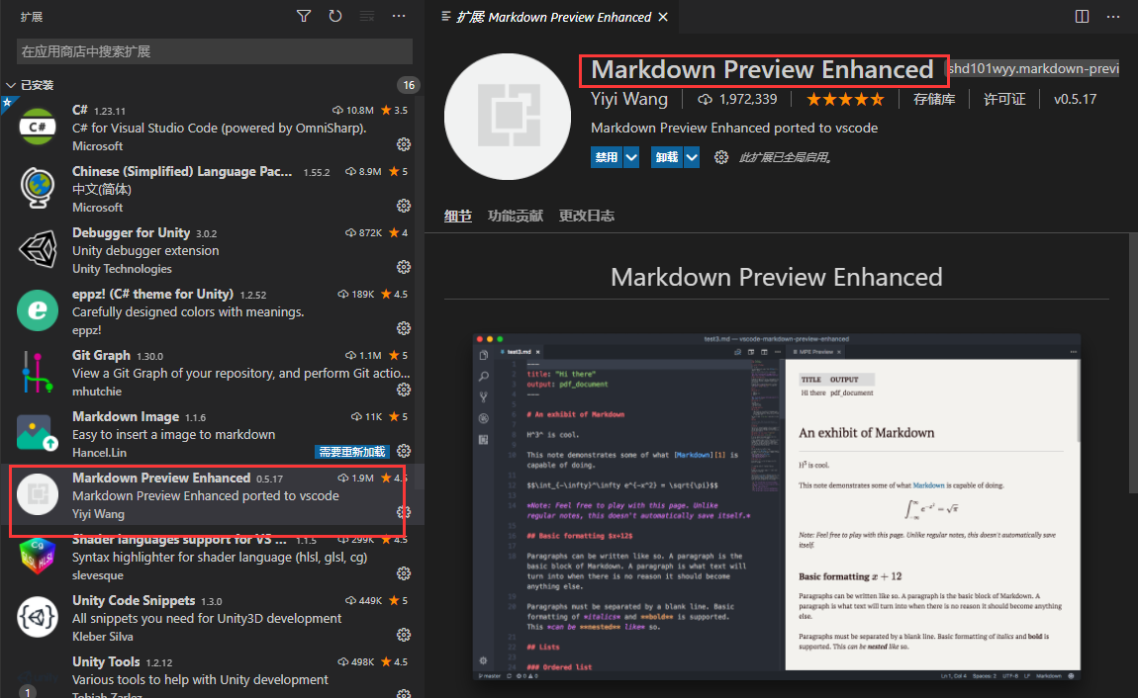Click the five-star rating

[x=845, y=99]
